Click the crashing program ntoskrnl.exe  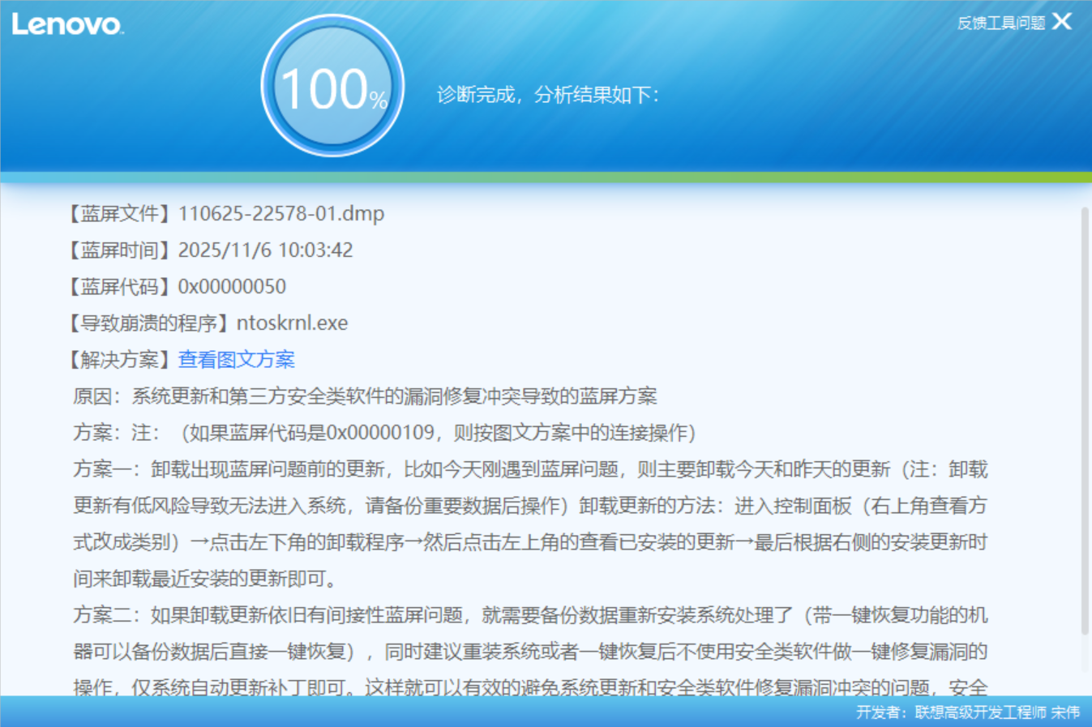point(292,323)
